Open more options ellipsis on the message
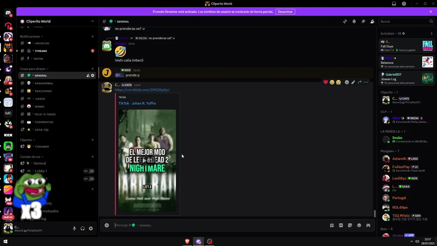 tap(366, 82)
